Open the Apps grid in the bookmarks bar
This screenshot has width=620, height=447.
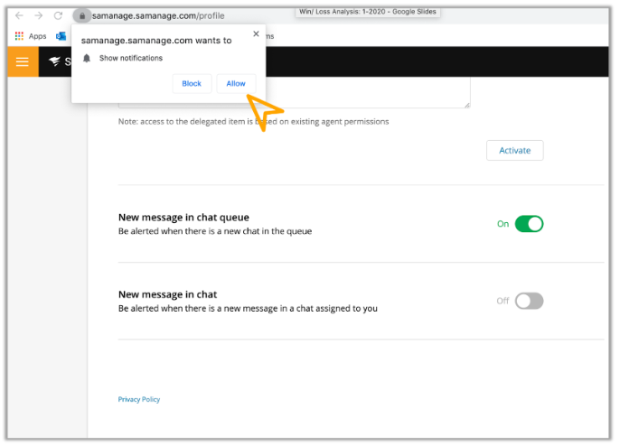click(19, 36)
